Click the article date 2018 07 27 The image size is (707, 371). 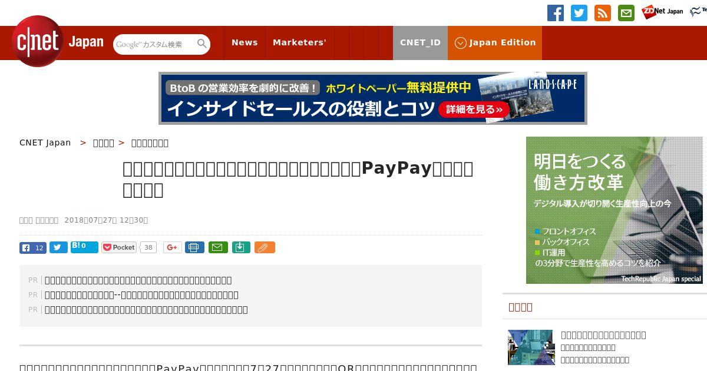[106, 220]
